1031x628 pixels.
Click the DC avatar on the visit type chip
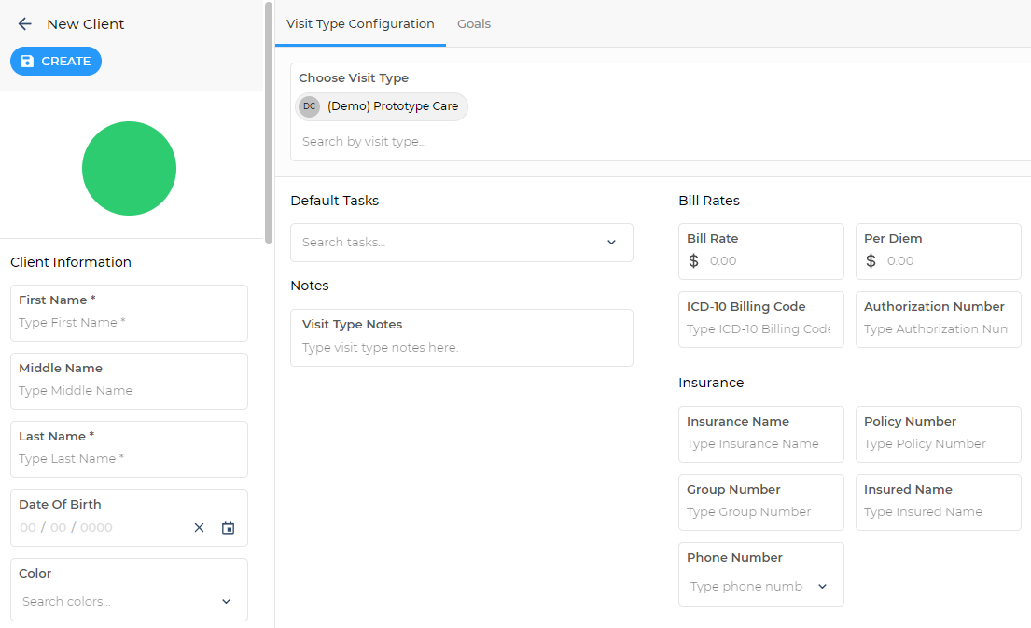tap(310, 106)
